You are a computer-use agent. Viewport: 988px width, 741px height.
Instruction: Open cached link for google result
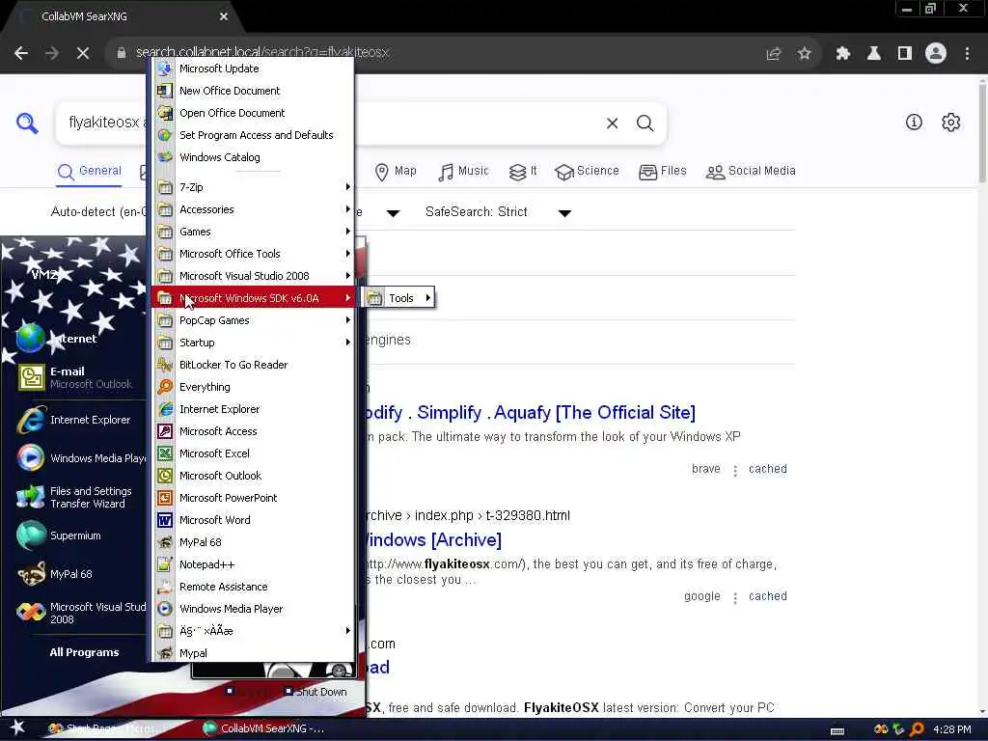[767, 596]
